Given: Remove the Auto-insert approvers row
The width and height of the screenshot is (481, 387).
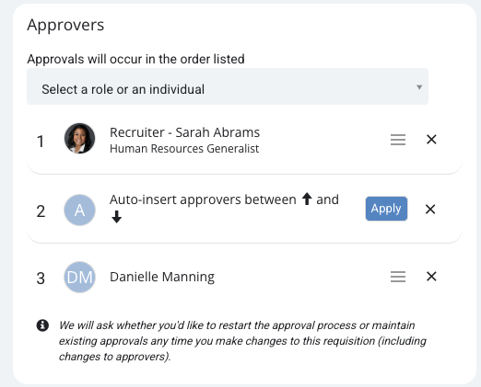Looking at the screenshot, I should (430, 210).
